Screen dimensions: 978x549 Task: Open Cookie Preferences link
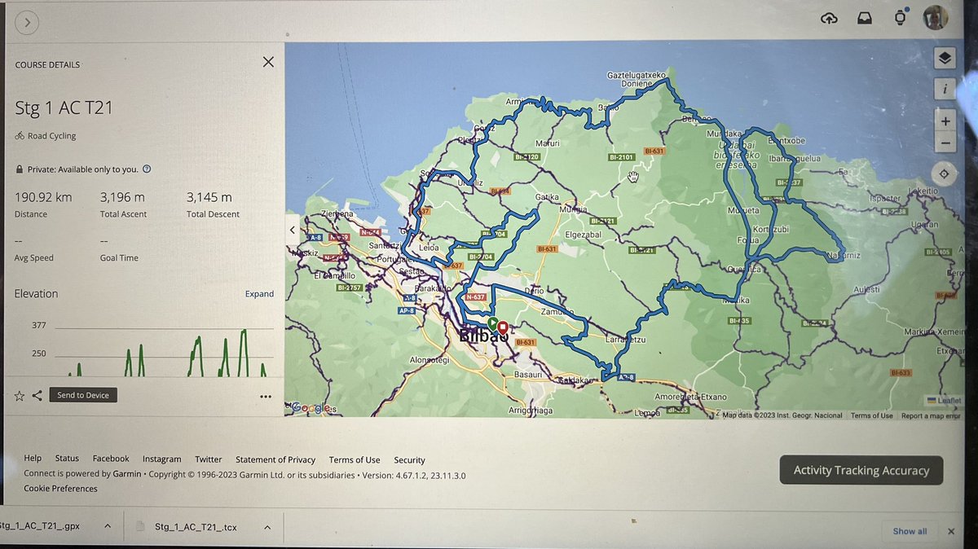coord(60,489)
